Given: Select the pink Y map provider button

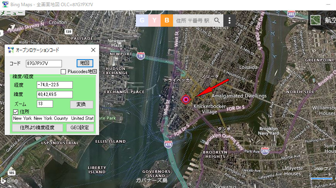Looking at the screenshot, I should (154, 21).
